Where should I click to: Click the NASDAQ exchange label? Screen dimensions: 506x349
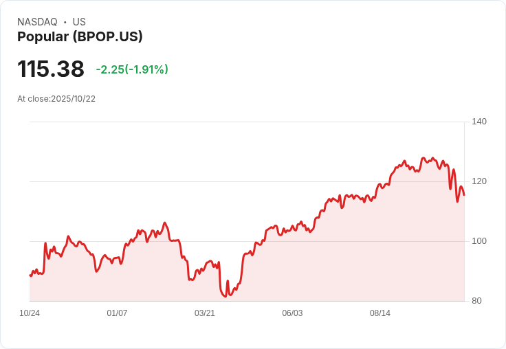(37, 22)
